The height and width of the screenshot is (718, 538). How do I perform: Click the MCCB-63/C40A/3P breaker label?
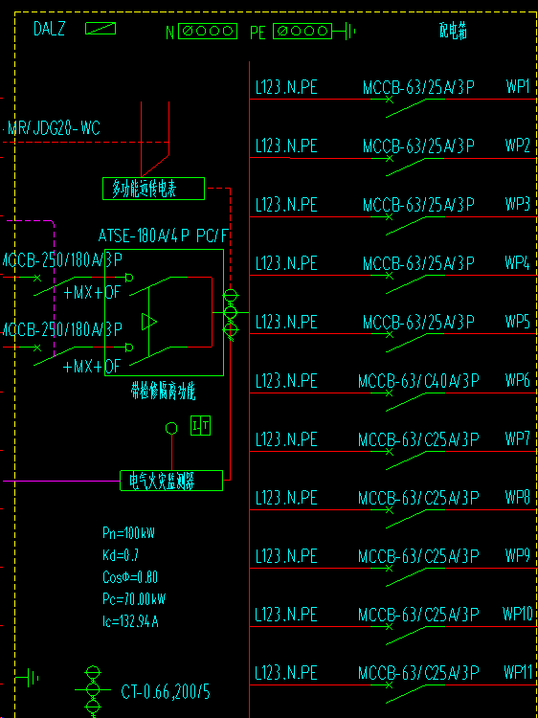coord(418,380)
